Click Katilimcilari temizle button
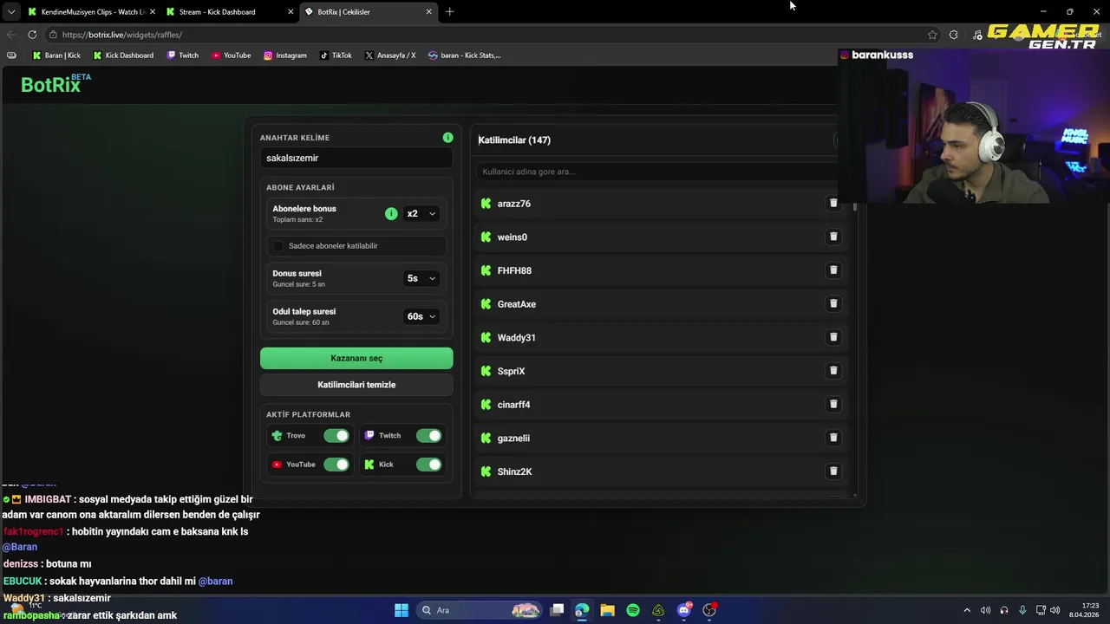1110x624 pixels. 356,385
